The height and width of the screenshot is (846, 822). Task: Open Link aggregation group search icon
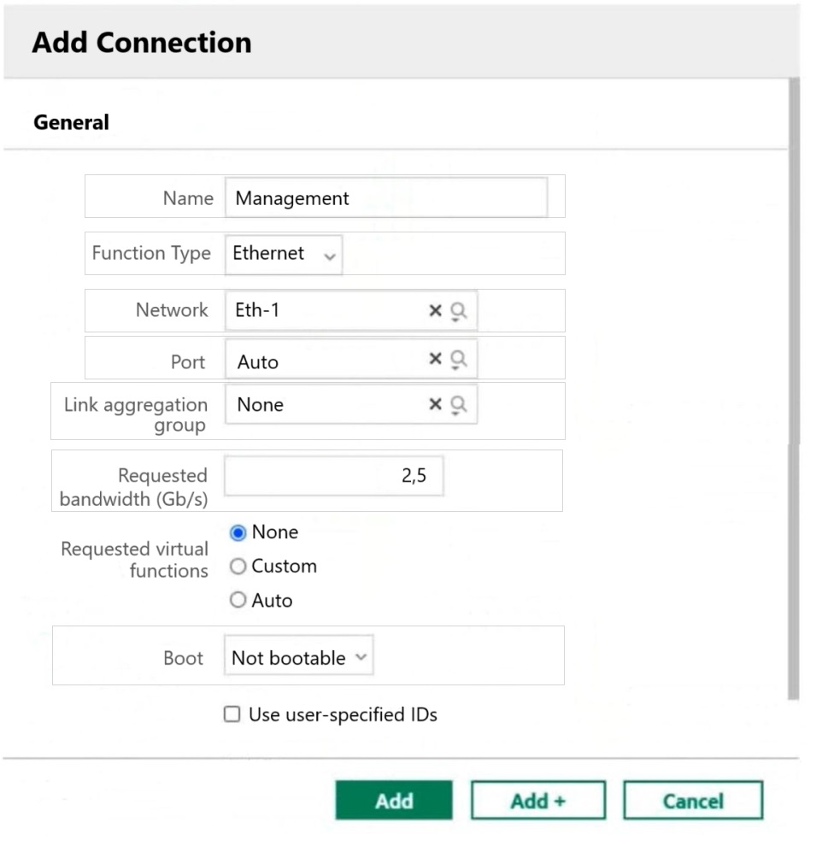[x=458, y=405]
